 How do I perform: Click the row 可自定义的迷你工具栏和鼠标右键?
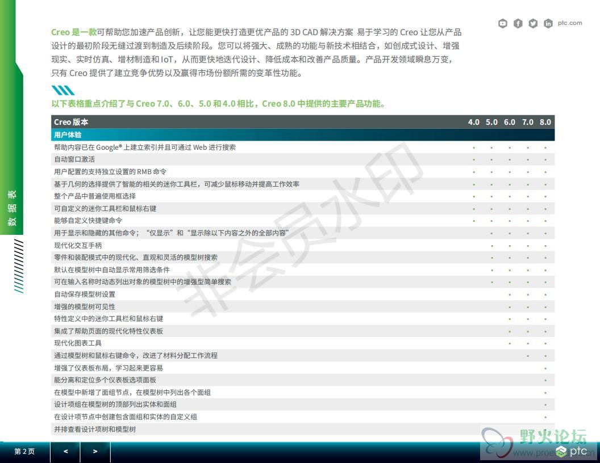[x=303, y=209]
